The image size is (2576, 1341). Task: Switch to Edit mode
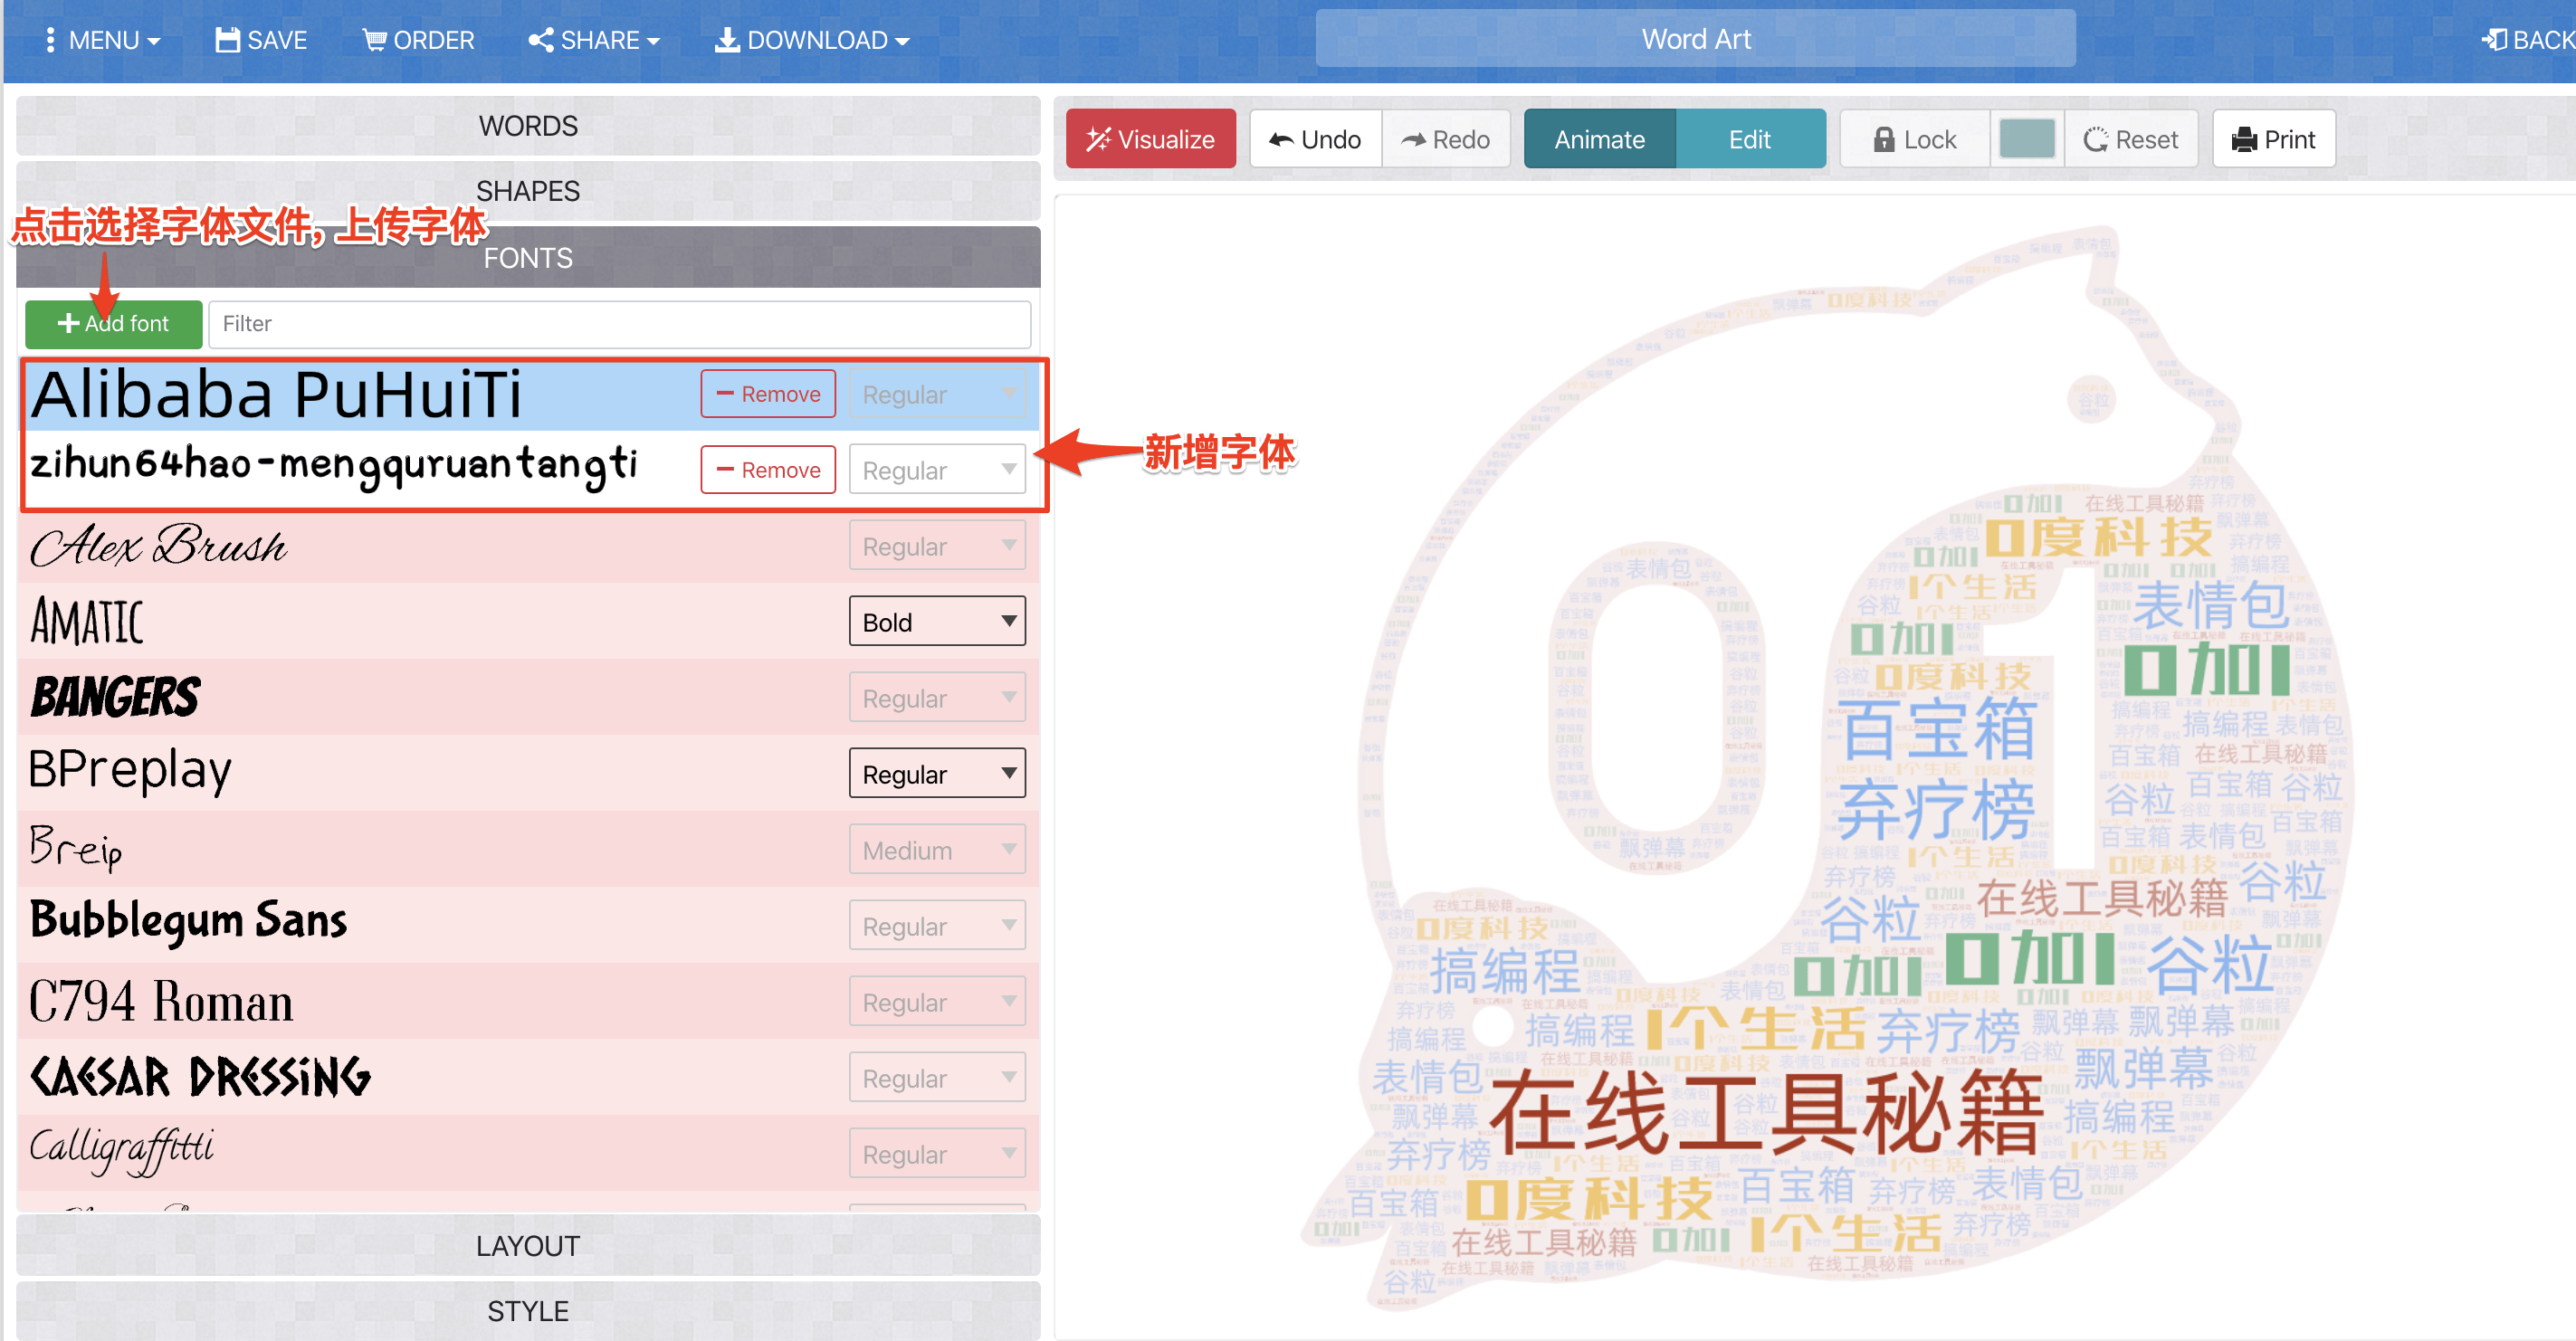[x=1749, y=139]
